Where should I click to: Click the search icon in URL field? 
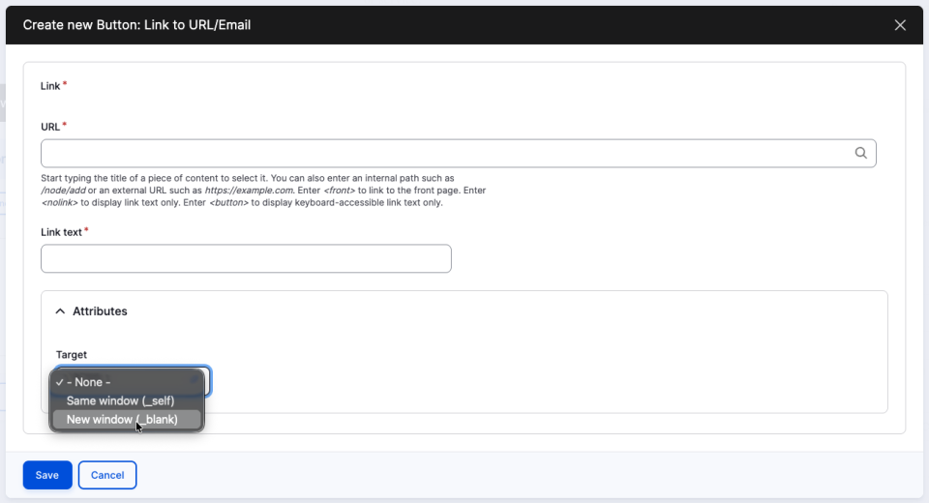861,154
